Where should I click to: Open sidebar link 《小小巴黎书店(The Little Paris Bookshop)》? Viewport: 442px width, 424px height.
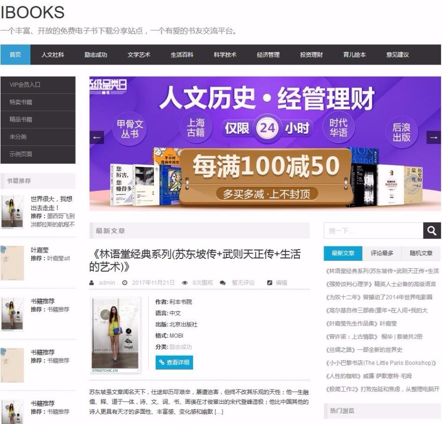(x=381, y=363)
